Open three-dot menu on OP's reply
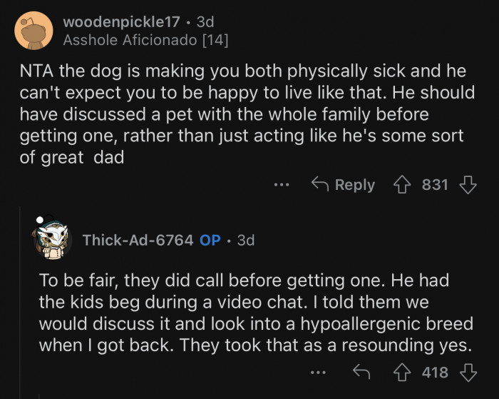The image size is (499, 399). [319, 371]
